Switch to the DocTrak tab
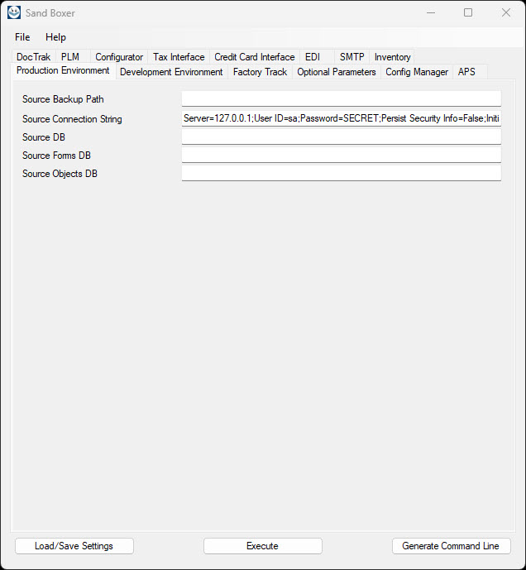Viewport: 526px width, 570px height. [33, 57]
